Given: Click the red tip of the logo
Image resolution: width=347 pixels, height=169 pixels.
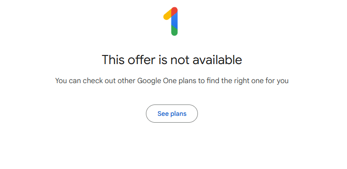Looking at the screenshot, I should click(x=174, y=10).
